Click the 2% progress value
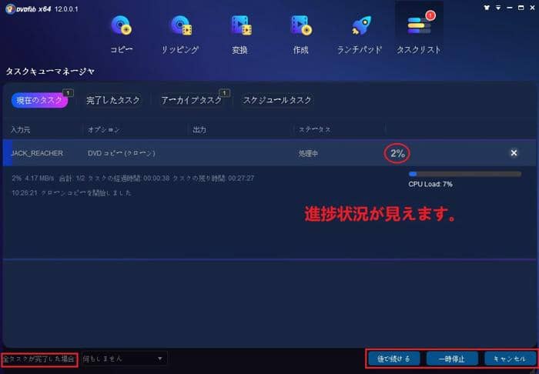Image resolution: width=539 pixels, height=374 pixels. (x=398, y=153)
